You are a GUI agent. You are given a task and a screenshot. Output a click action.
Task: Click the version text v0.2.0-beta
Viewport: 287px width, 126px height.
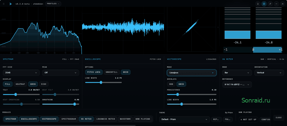(x=23, y=4)
